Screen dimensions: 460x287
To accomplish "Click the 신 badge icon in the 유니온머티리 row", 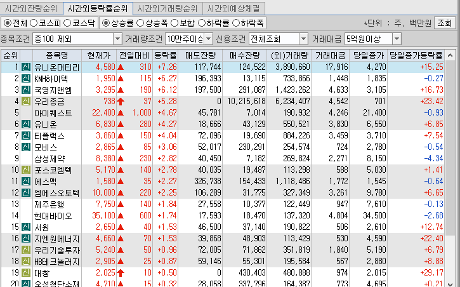I will coord(26,67).
